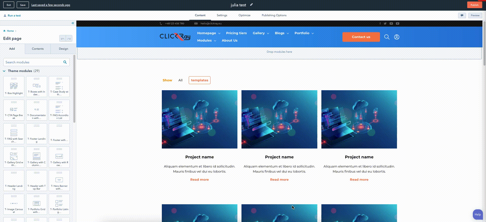Screen dimensions: 486x222
Task: Click the Save button
Action: [x=23, y=5]
